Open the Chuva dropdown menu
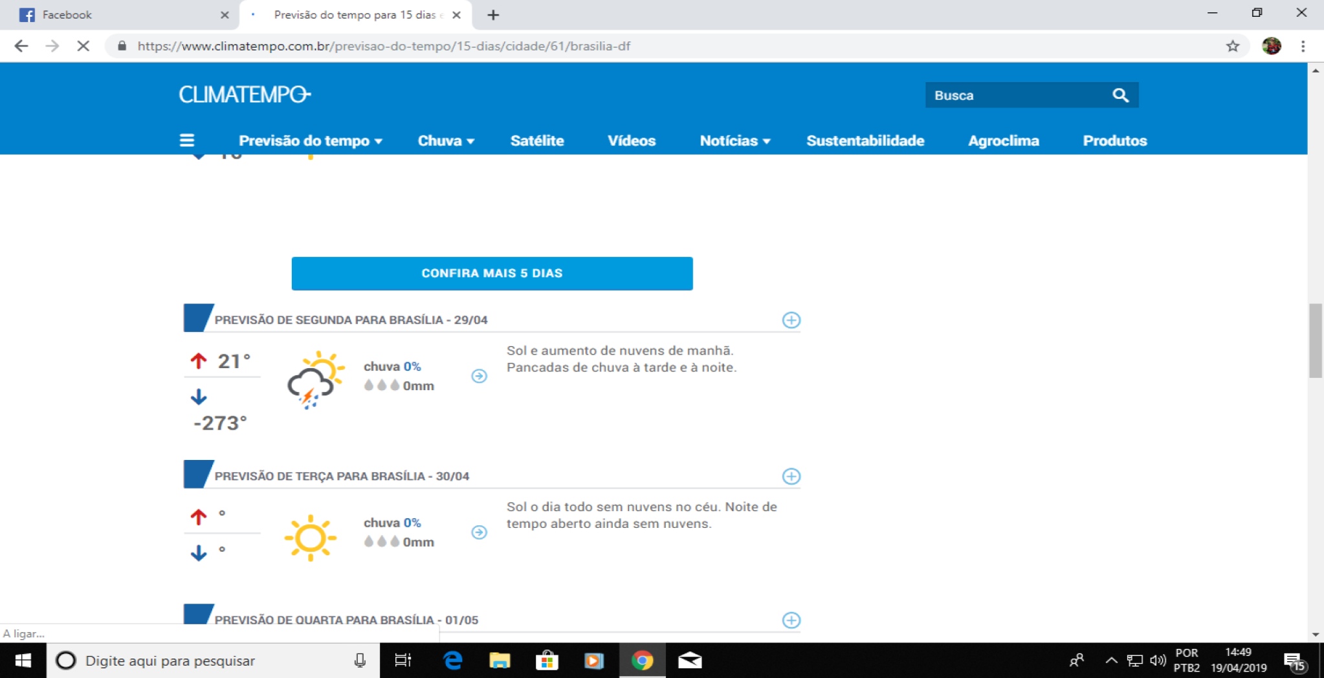Screen dimensions: 1324x678 point(446,140)
